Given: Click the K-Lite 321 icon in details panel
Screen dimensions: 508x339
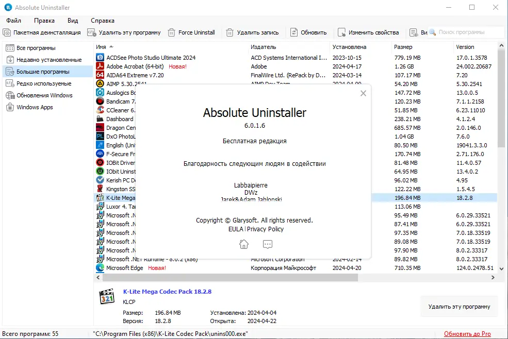Looking at the screenshot, I should click(x=107, y=296).
